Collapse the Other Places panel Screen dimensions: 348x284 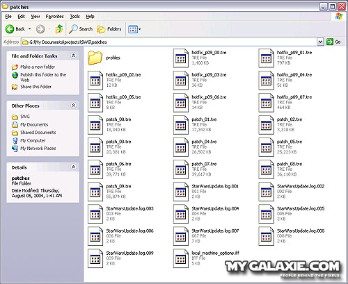pyautogui.click(x=73, y=106)
